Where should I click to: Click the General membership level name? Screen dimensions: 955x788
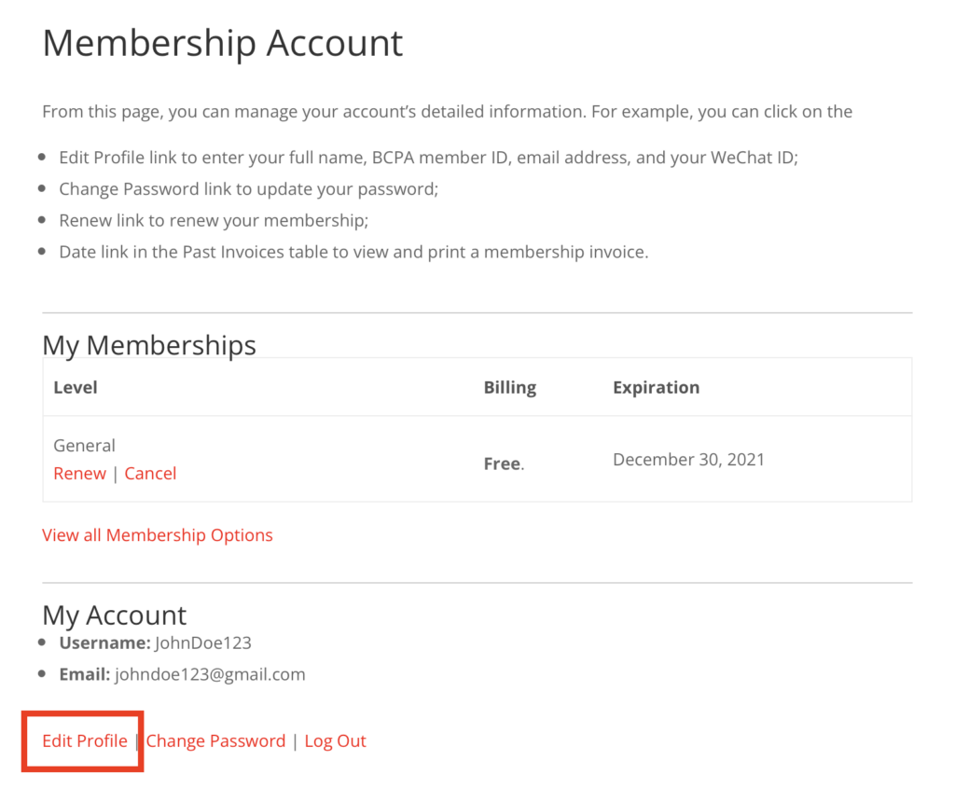(84, 446)
